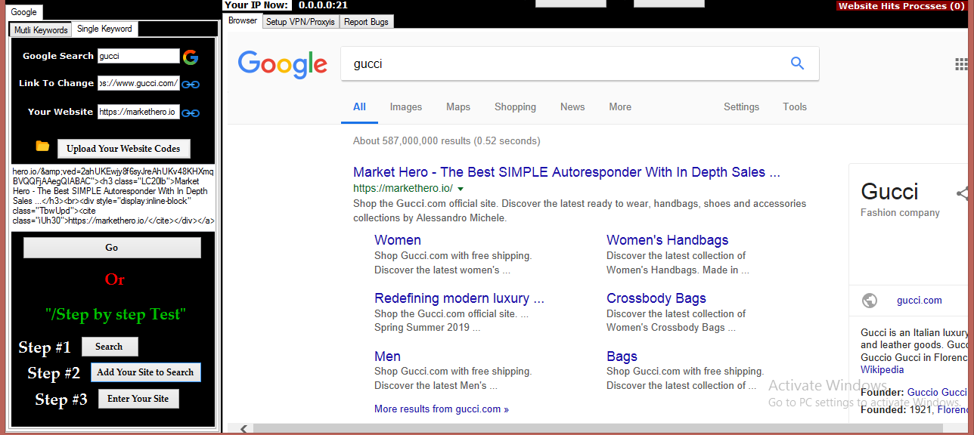Screen dimensions: 974x435
Task: Switch to the Images search tab
Action: (405, 106)
